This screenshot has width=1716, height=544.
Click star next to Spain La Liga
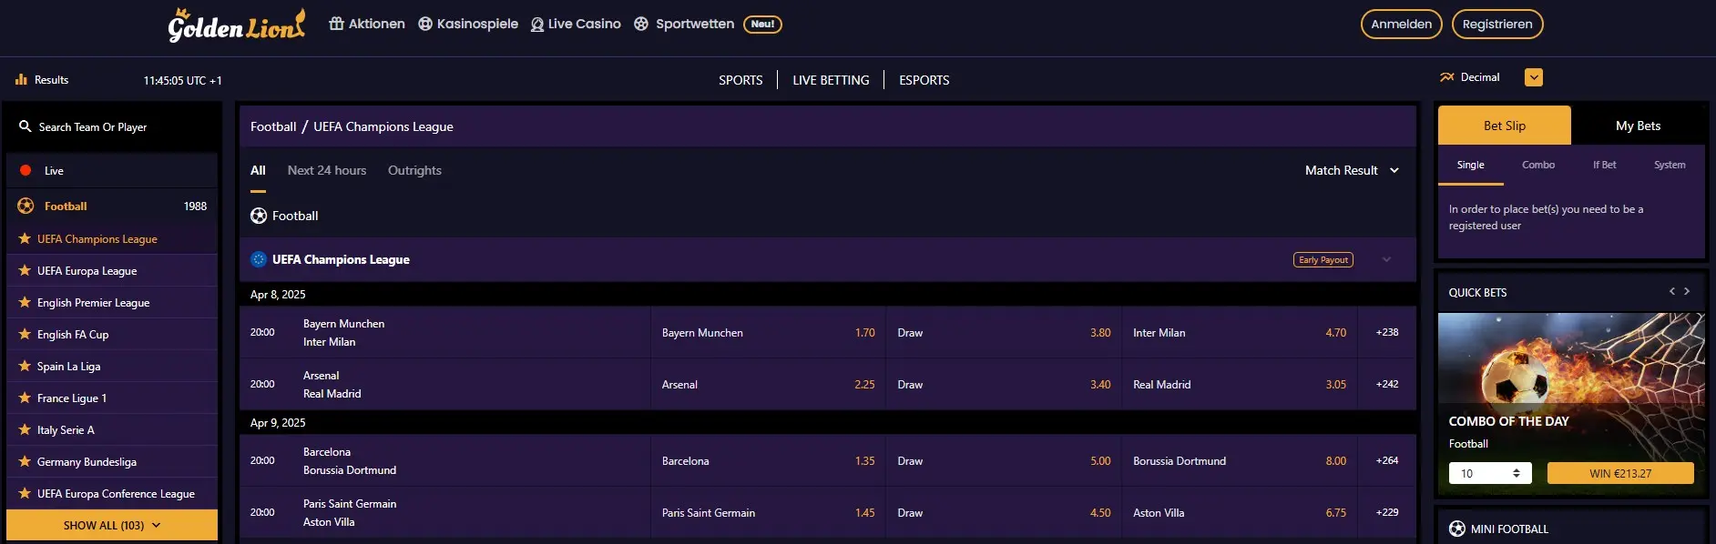[25, 366]
